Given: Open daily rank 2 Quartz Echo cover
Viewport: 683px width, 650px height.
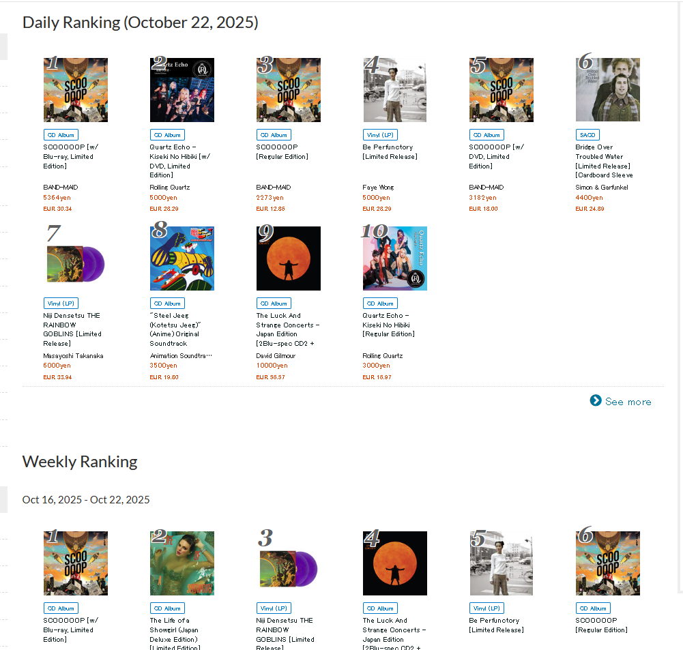Looking at the screenshot, I should click(x=182, y=90).
